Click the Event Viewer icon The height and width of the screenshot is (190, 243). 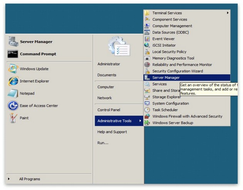(x=147, y=39)
